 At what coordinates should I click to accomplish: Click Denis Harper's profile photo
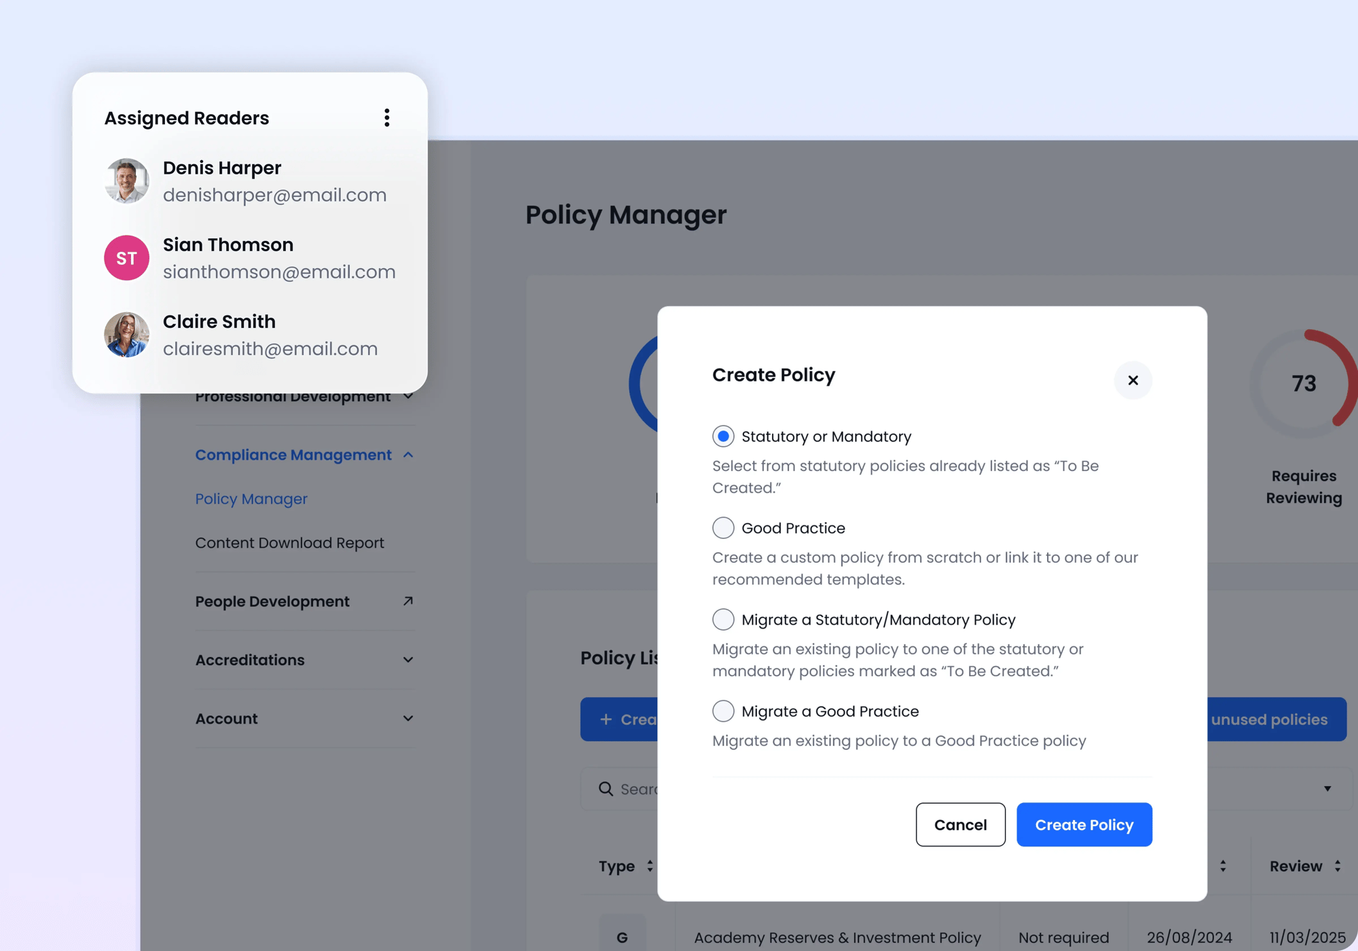(126, 181)
